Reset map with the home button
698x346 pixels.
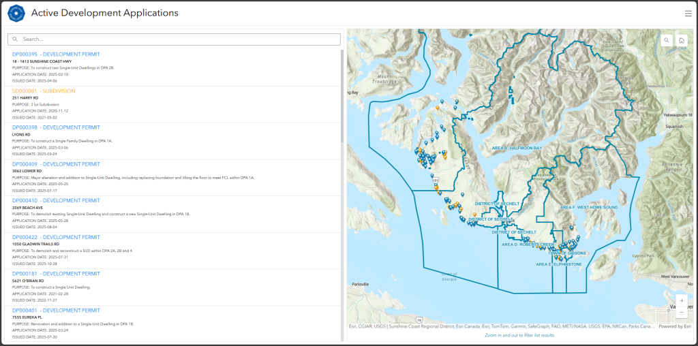681,40
